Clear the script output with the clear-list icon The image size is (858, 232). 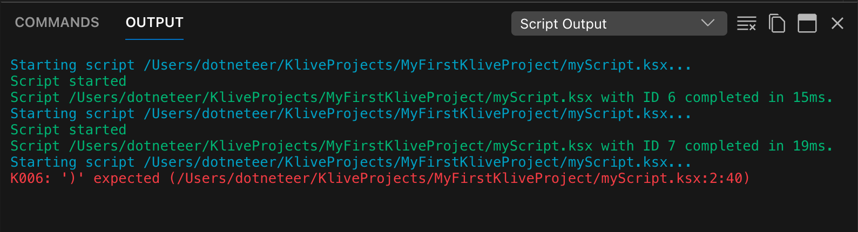point(747,24)
